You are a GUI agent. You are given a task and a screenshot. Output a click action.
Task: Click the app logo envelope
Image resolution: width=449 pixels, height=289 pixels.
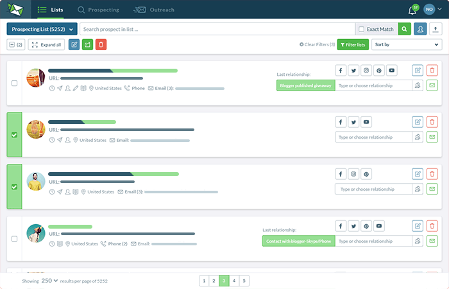click(x=15, y=10)
